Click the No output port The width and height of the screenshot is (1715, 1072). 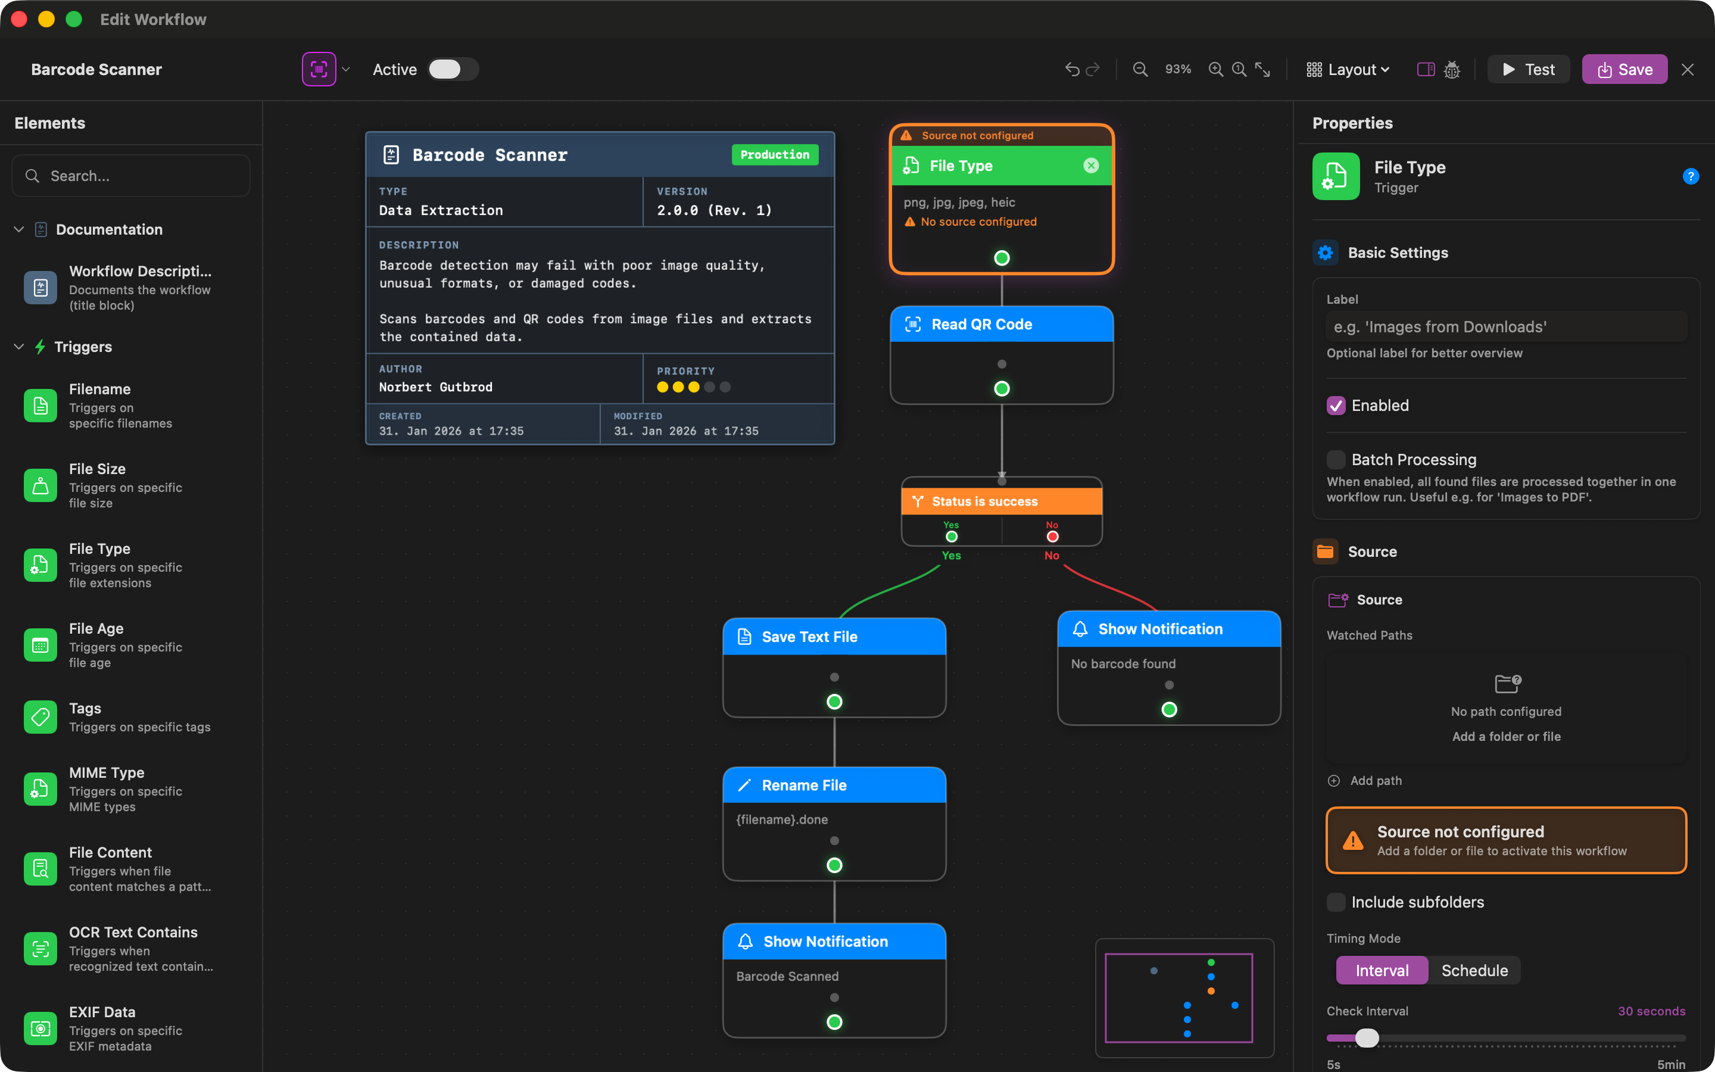pyautogui.click(x=1052, y=537)
